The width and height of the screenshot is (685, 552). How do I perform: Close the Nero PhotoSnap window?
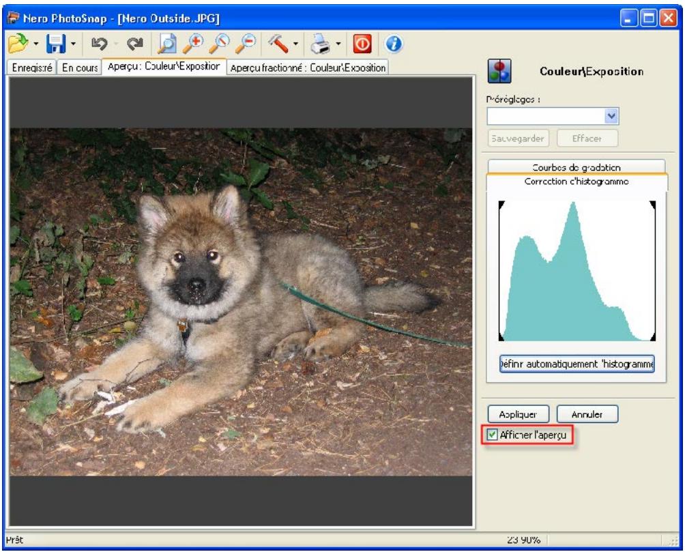pos(669,18)
